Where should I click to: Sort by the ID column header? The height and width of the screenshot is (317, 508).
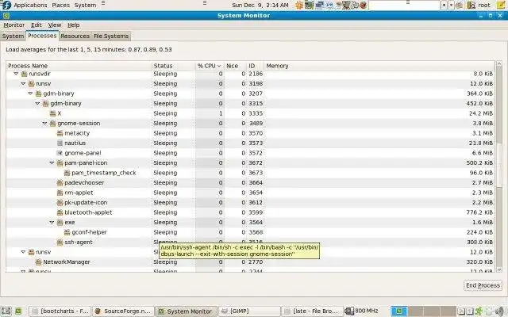(x=255, y=66)
